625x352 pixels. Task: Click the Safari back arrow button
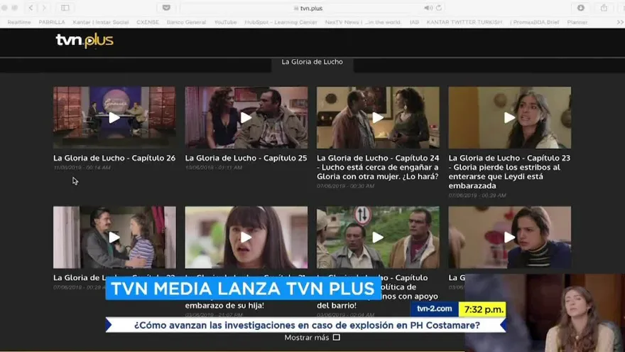(x=31, y=8)
